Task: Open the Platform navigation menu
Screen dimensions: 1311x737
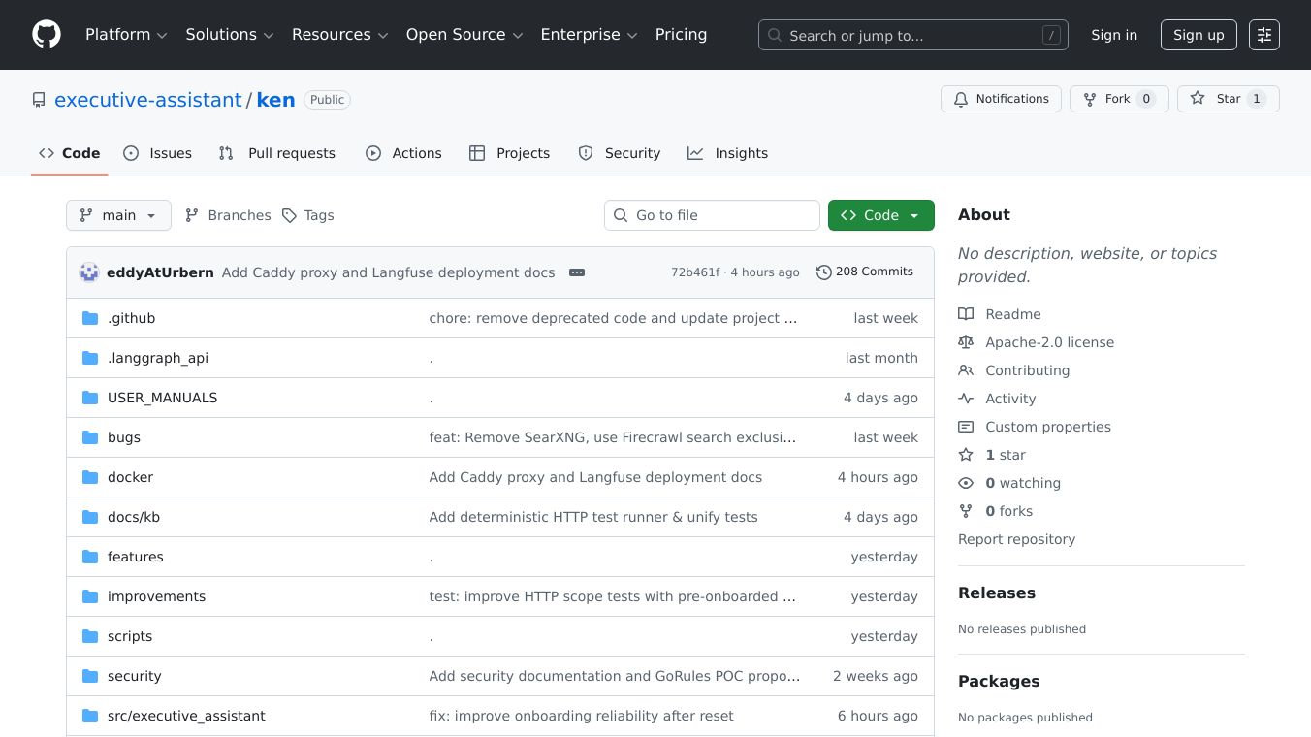Action: pyautogui.click(x=126, y=35)
